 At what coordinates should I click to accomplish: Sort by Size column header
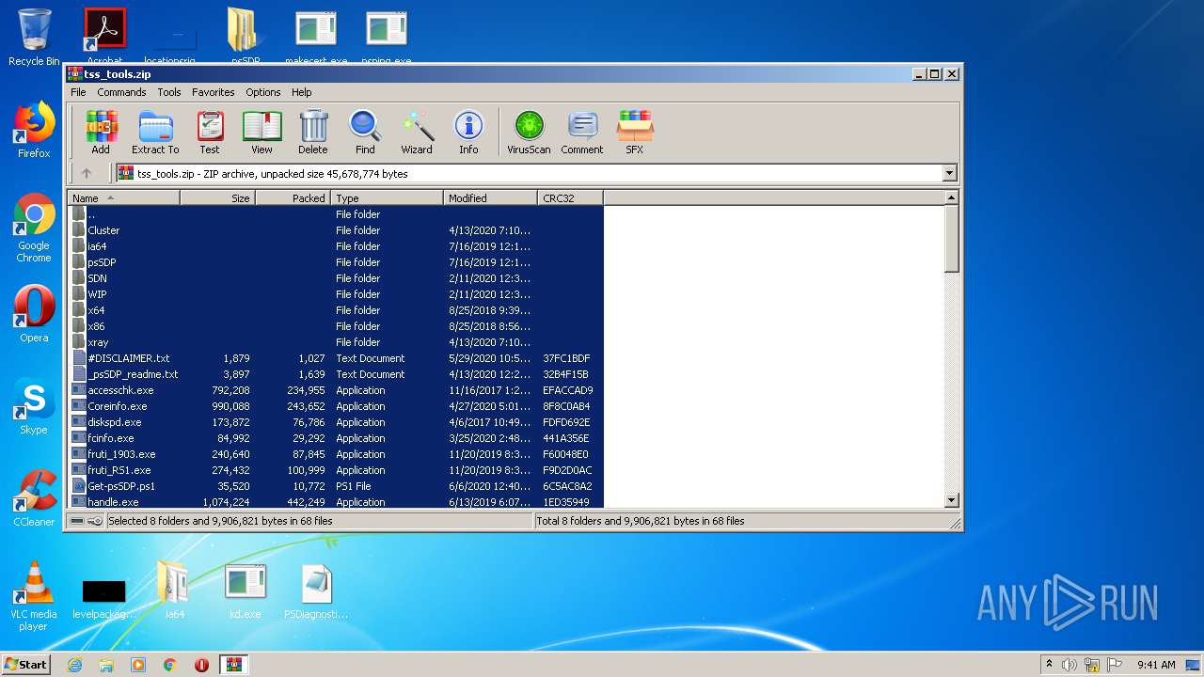(x=217, y=197)
